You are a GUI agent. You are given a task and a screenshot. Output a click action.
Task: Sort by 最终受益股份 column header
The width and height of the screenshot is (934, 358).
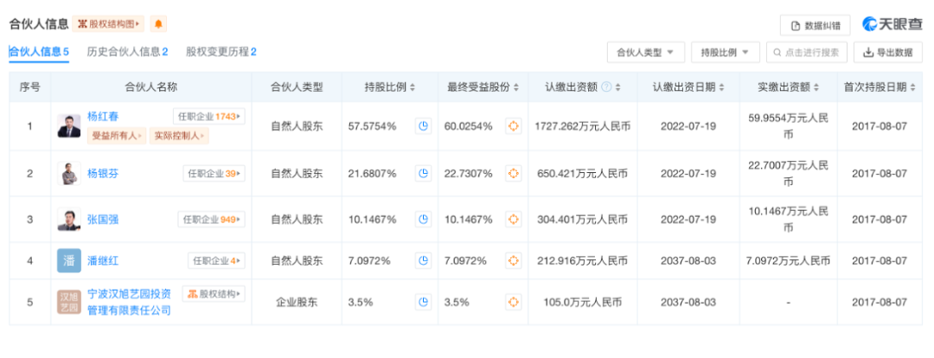(x=483, y=87)
